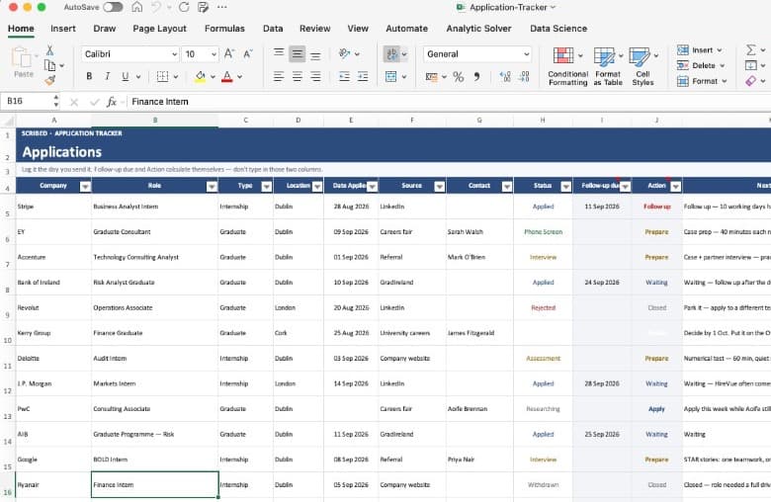Open the Source column filter dropdown
The width and height of the screenshot is (771, 502).
pyautogui.click(x=440, y=187)
